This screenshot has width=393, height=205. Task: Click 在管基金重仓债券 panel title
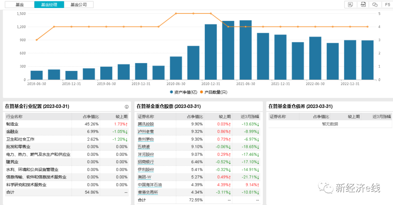[301, 106]
